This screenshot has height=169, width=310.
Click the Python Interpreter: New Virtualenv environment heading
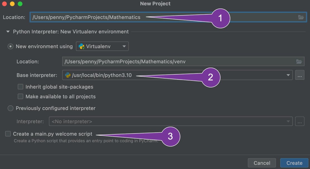click(x=71, y=32)
